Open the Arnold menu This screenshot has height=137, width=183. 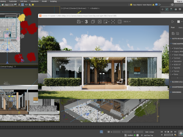(x=44, y=1)
